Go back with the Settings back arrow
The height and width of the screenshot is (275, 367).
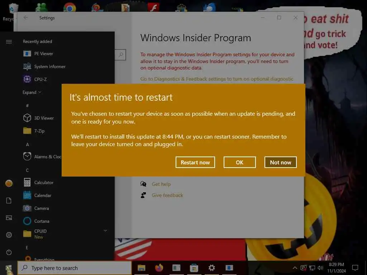click(x=26, y=18)
